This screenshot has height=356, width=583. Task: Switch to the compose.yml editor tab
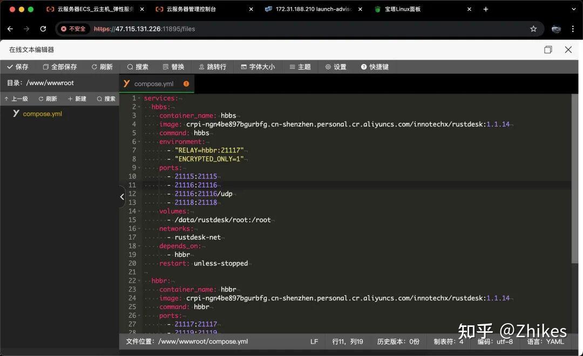(153, 84)
